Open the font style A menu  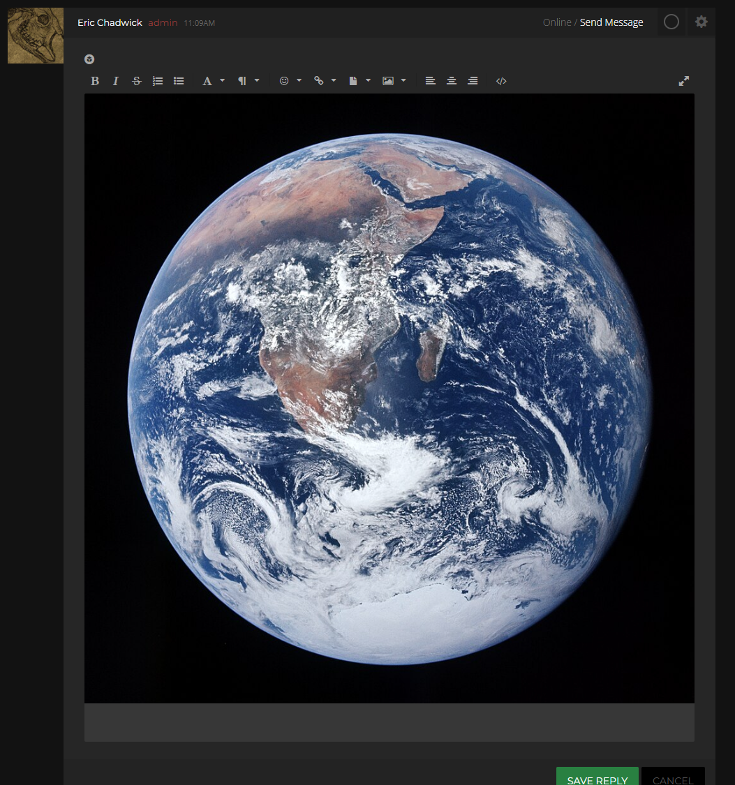207,81
